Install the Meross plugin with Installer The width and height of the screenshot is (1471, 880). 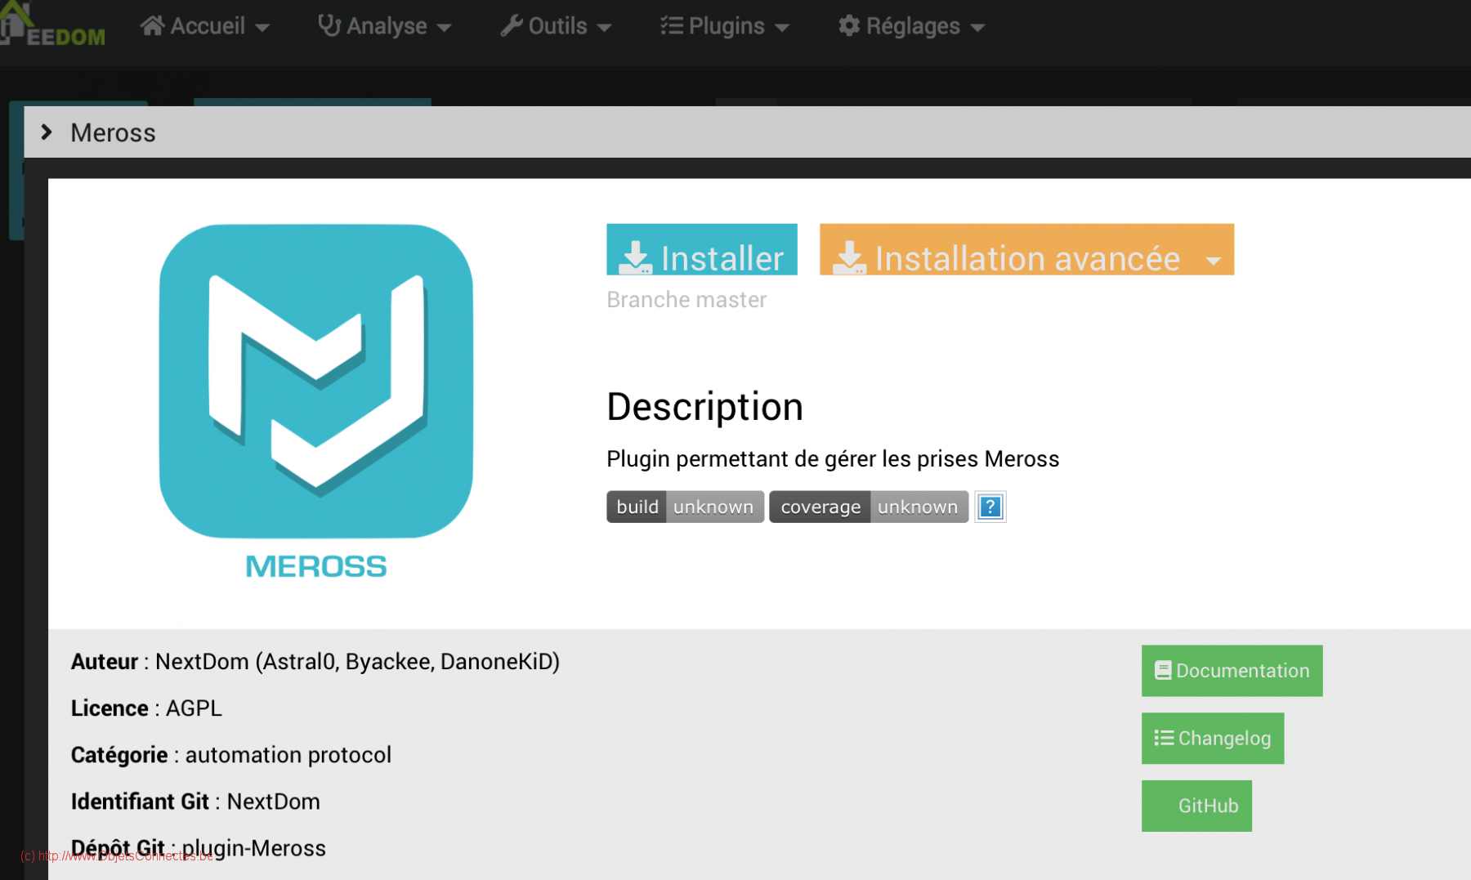tap(702, 249)
